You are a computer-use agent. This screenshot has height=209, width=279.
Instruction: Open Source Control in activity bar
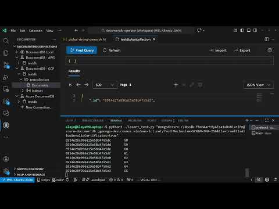click(x=6, y=65)
